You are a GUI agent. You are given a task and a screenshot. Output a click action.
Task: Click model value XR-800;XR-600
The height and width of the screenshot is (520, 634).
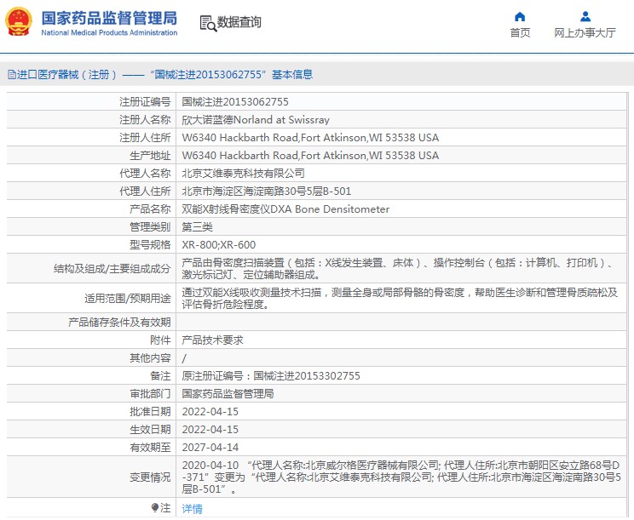(218, 244)
